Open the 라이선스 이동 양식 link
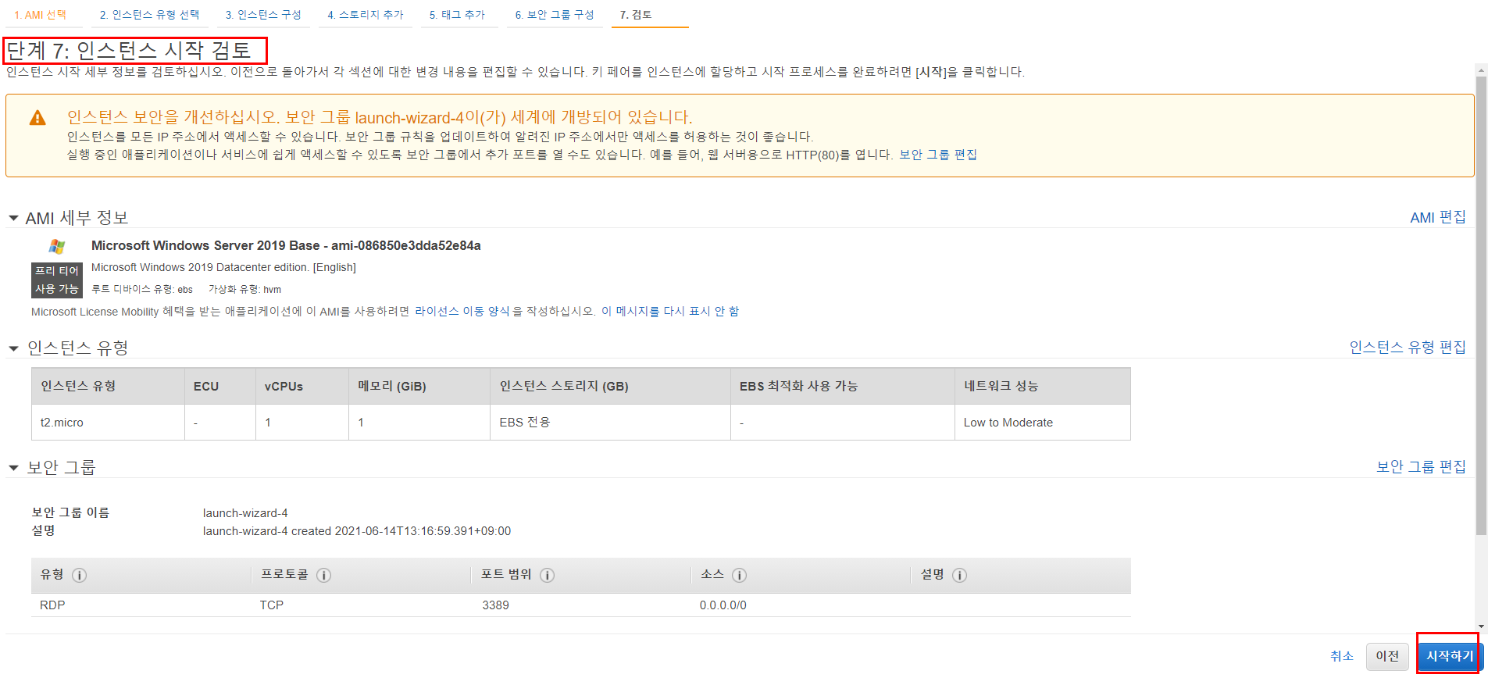1488x678 pixels. (462, 311)
